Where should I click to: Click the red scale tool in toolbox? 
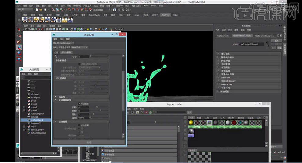pyautogui.click(x=19, y=59)
